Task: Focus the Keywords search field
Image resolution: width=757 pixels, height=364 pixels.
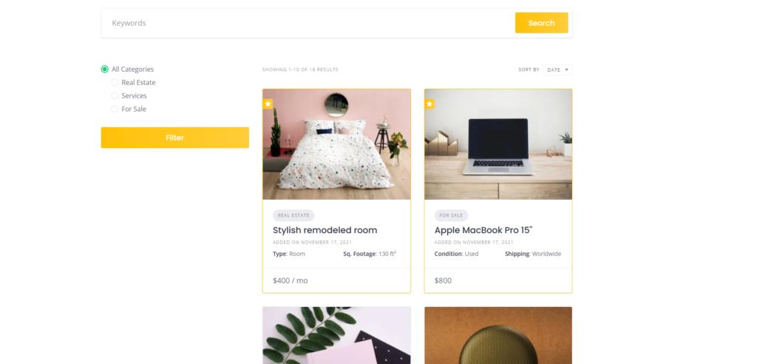Action: [x=308, y=23]
